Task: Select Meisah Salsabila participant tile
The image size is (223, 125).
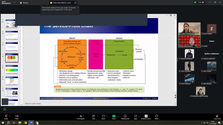Action: coord(190,54)
